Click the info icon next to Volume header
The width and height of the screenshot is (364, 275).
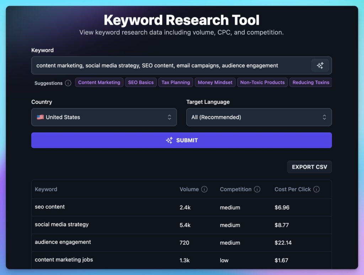(x=206, y=189)
